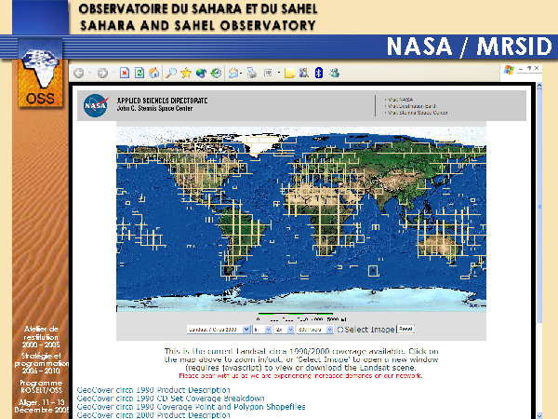The image size is (558, 419).
Task: Open the Back button history dropdown arrow
Action: point(89,73)
